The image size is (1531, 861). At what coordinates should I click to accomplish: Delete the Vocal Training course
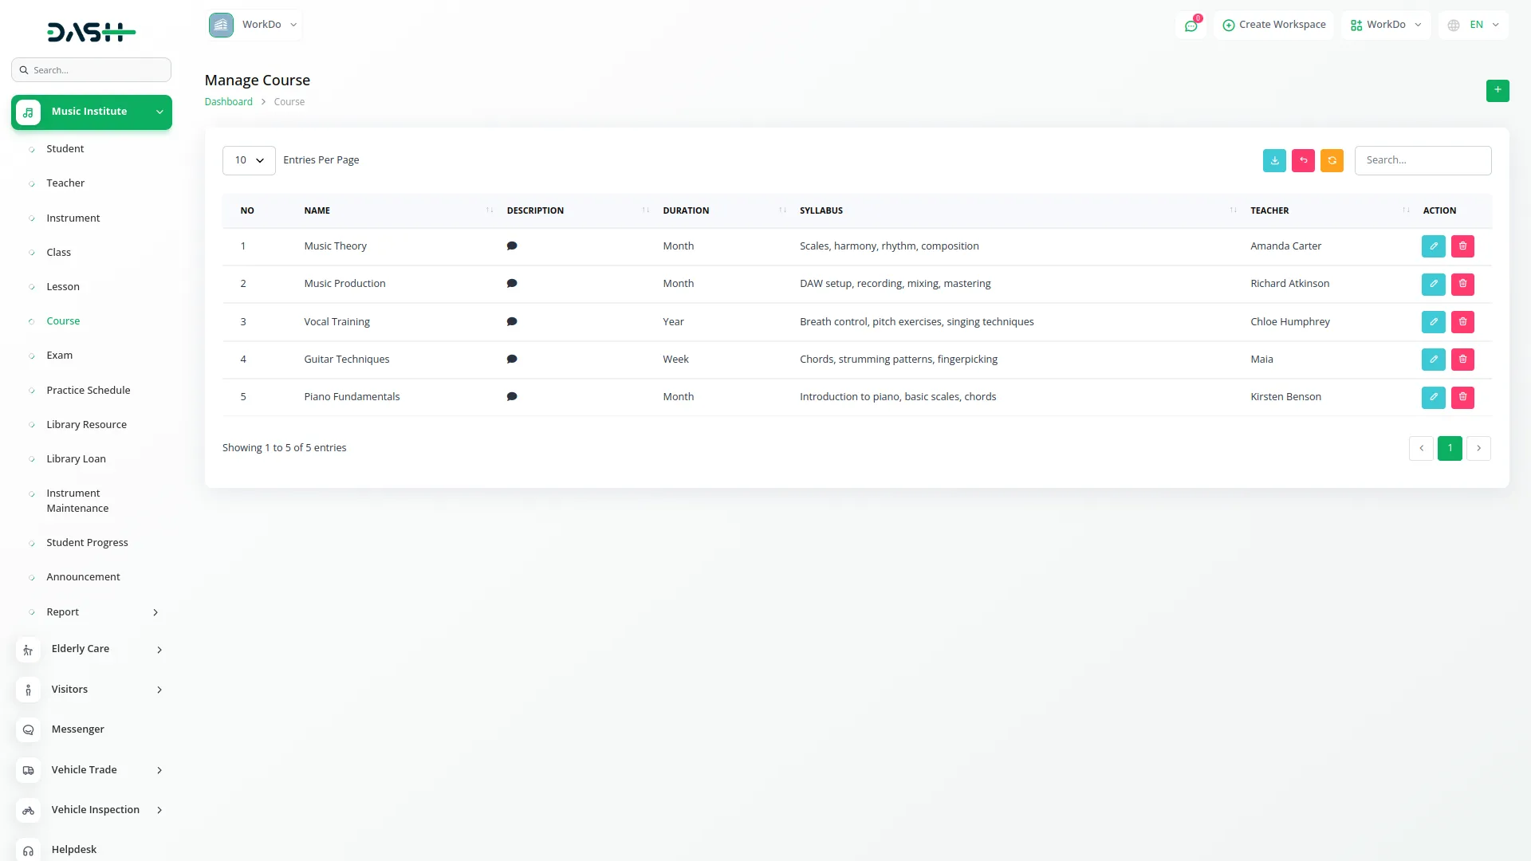point(1462,322)
